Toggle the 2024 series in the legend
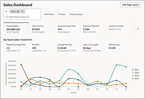 pyautogui.click(x=136, y=76)
